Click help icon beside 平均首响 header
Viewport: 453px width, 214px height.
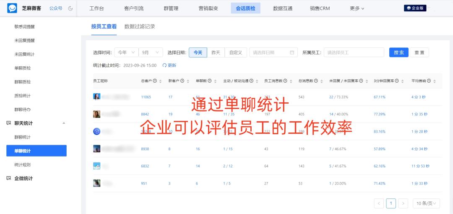[x=429, y=81]
